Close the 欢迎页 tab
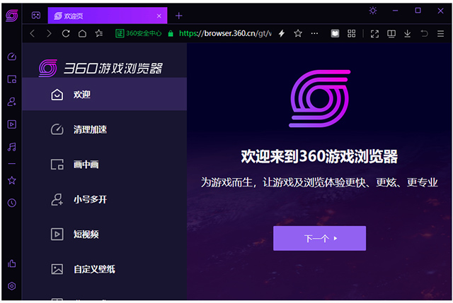The height and width of the screenshot is (303, 453). pyautogui.click(x=159, y=16)
